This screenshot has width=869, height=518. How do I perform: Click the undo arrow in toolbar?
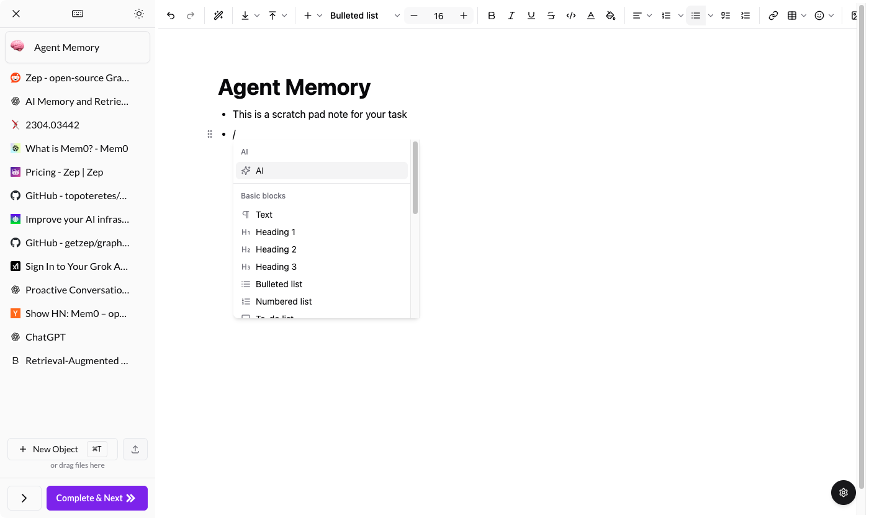pos(171,16)
